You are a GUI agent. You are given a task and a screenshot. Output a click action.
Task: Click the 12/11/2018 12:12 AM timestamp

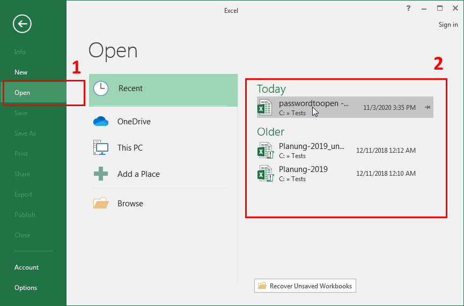386,151
